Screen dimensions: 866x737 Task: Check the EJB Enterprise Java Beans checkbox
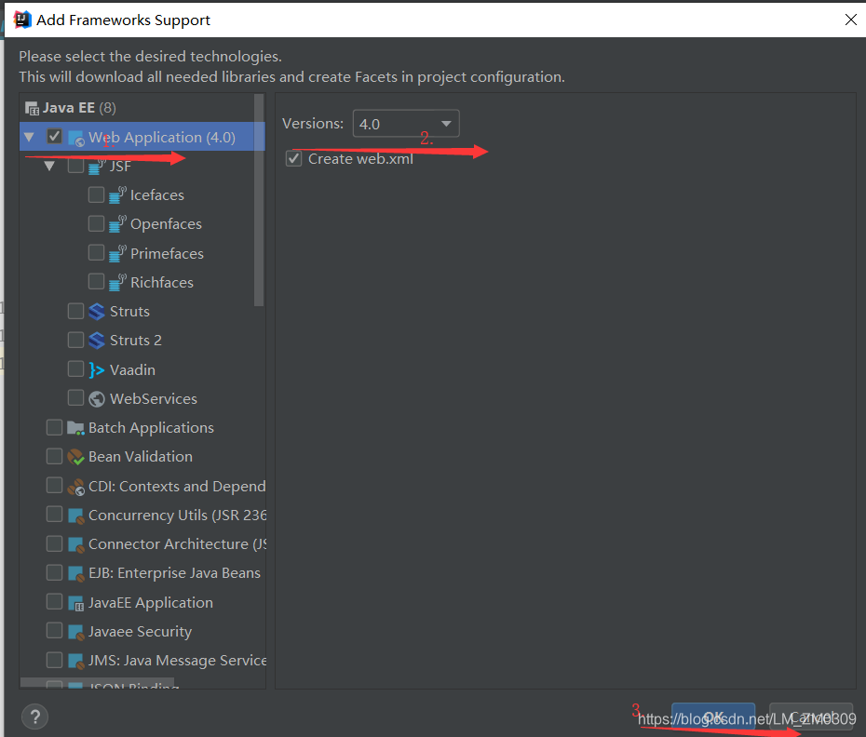(54, 572)
